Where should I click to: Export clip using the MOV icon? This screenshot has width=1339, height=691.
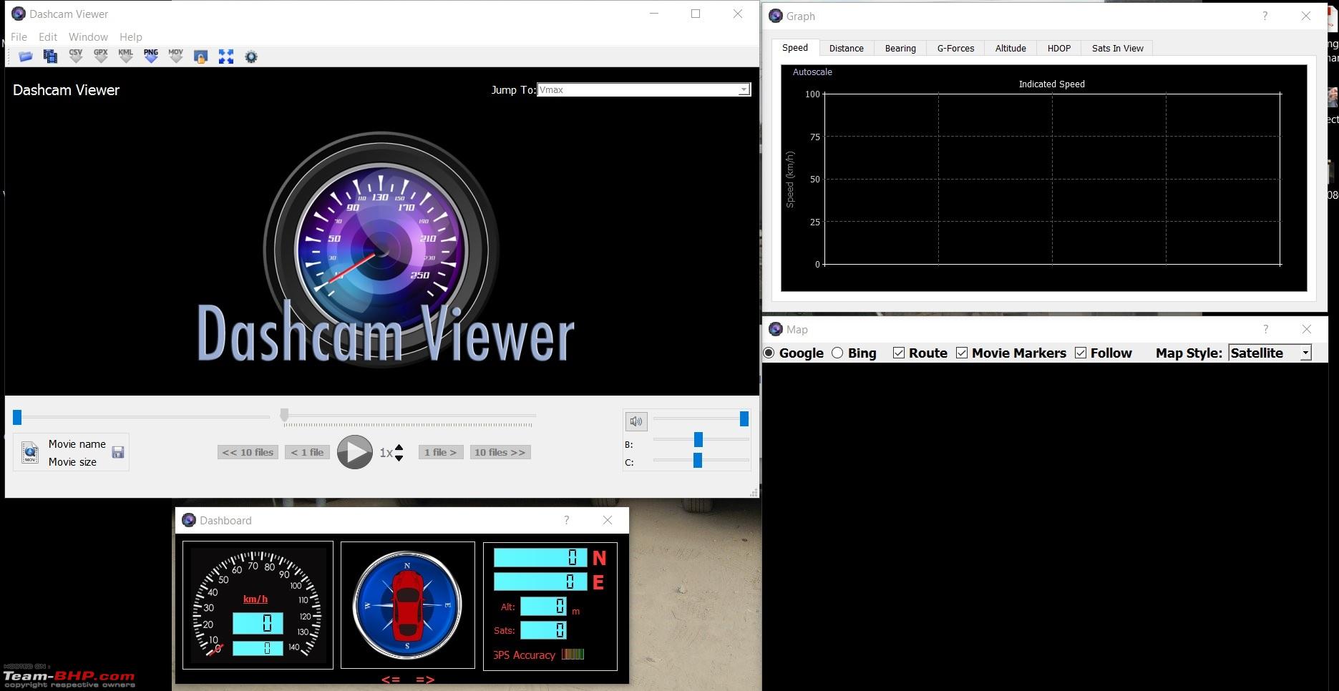[176, 56]
